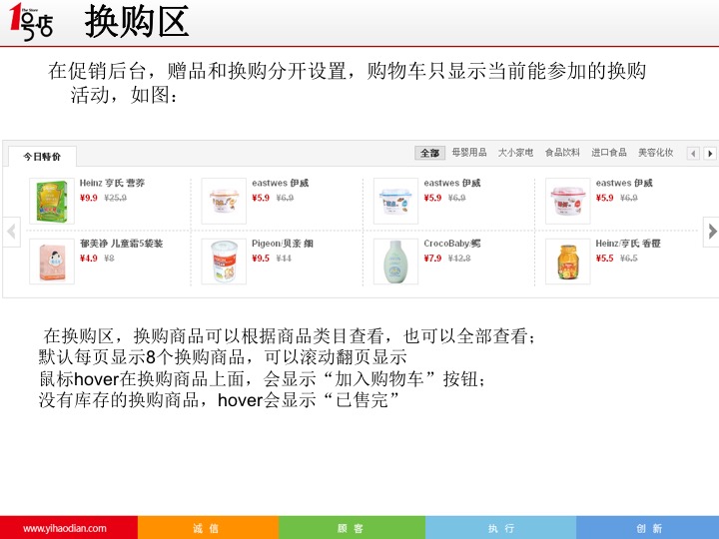Screen dimensions: 719x539
Task: Click the Heinz/亨氏 香橙 jar image
Action: (567, 262)
